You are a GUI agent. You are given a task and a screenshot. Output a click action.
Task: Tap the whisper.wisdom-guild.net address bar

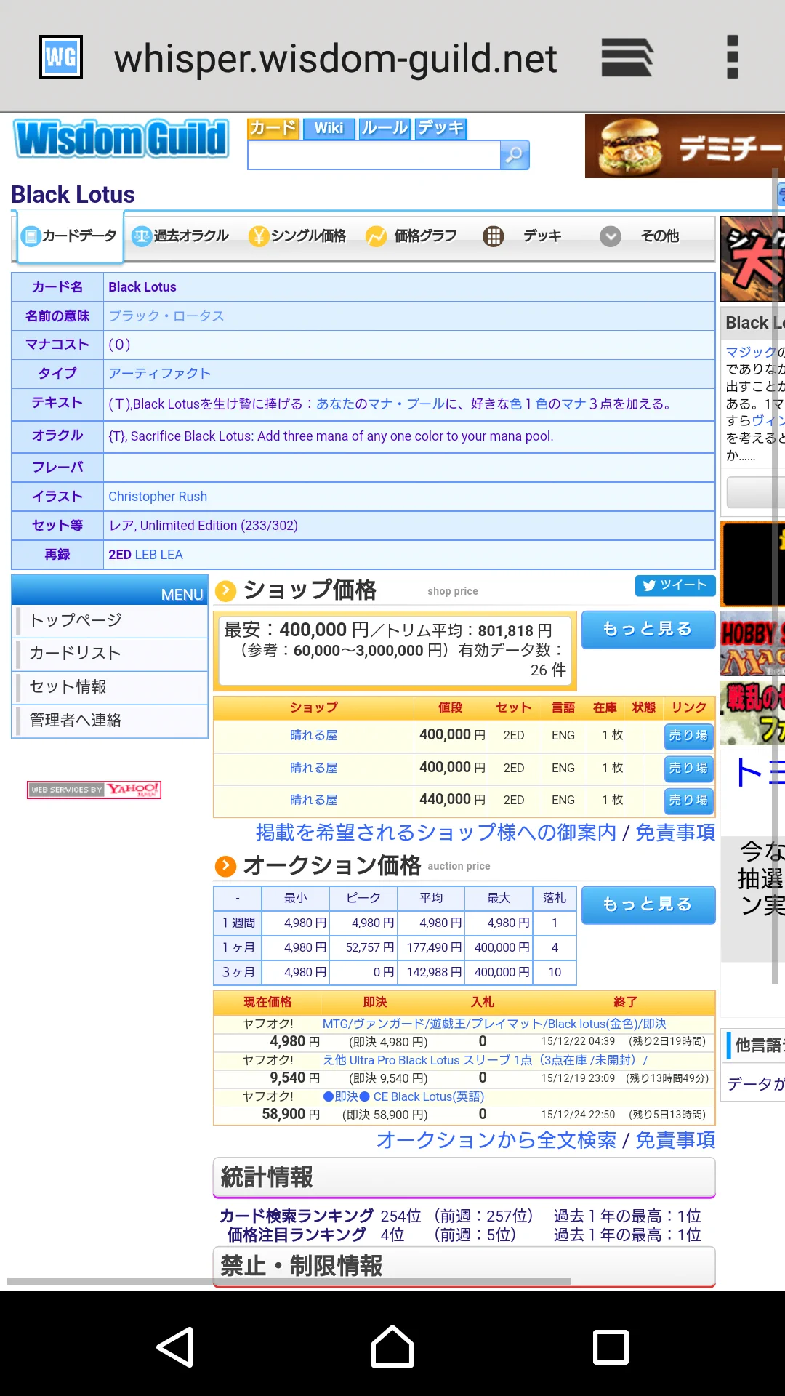336,58
